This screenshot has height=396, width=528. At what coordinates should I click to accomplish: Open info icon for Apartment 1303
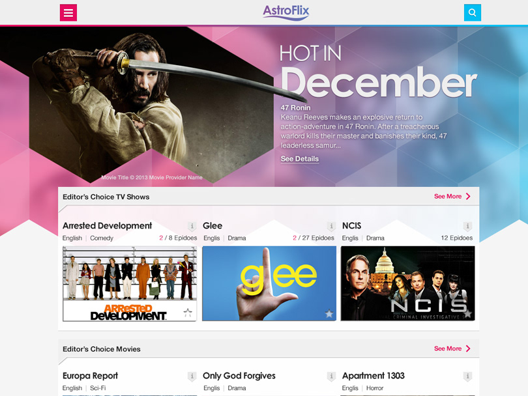point(468,376)
